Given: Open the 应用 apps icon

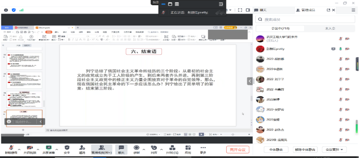Looking at the screenshot, I should pyautogui.click(x=188, y=149).
